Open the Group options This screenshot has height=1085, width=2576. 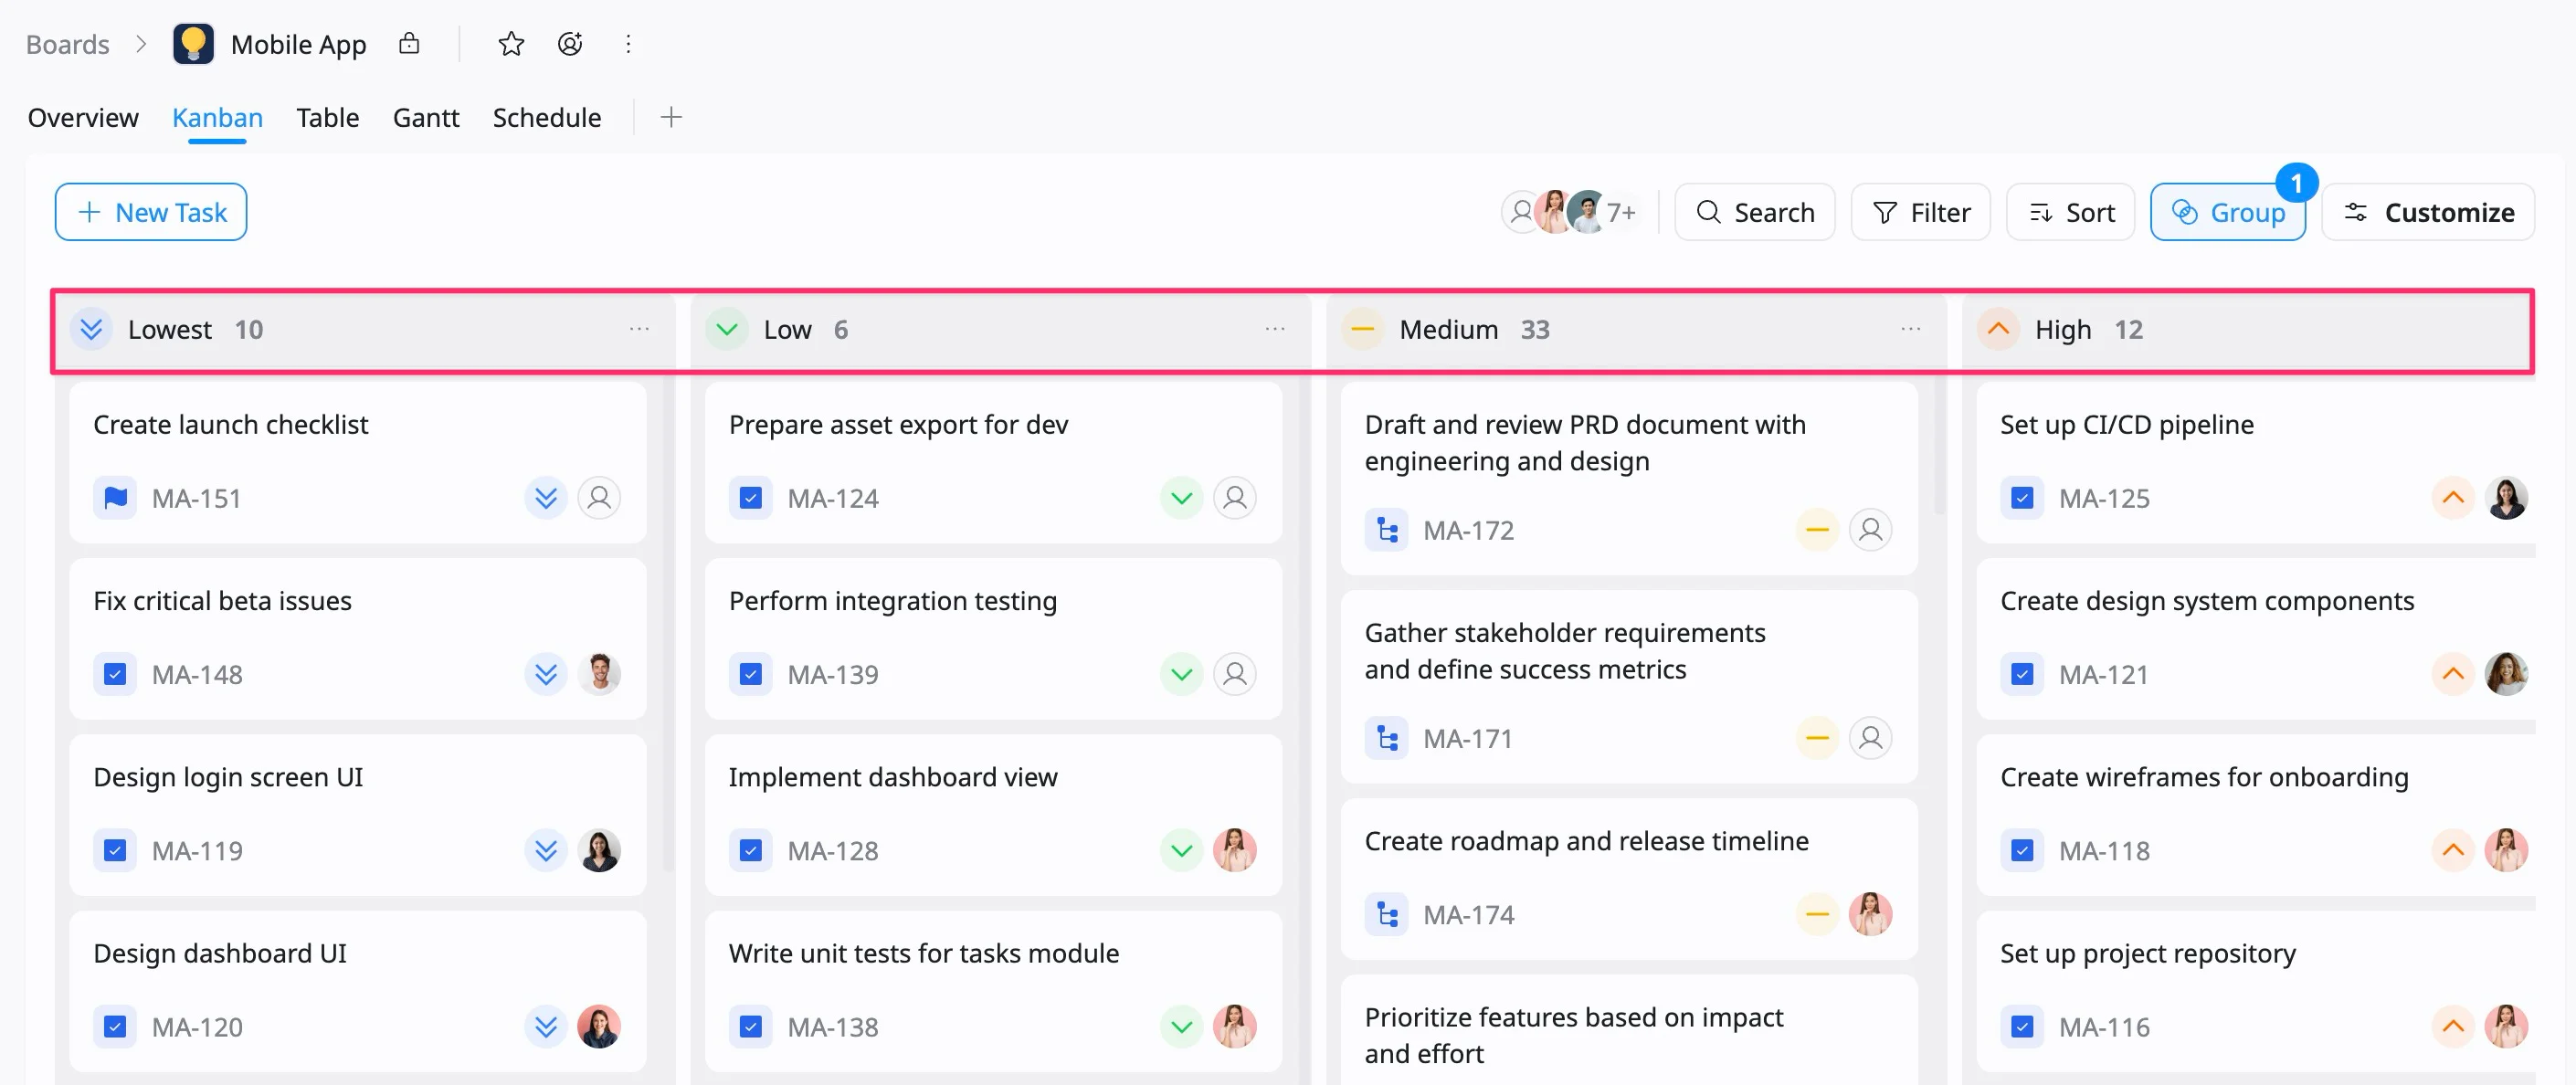(2228, 212)
